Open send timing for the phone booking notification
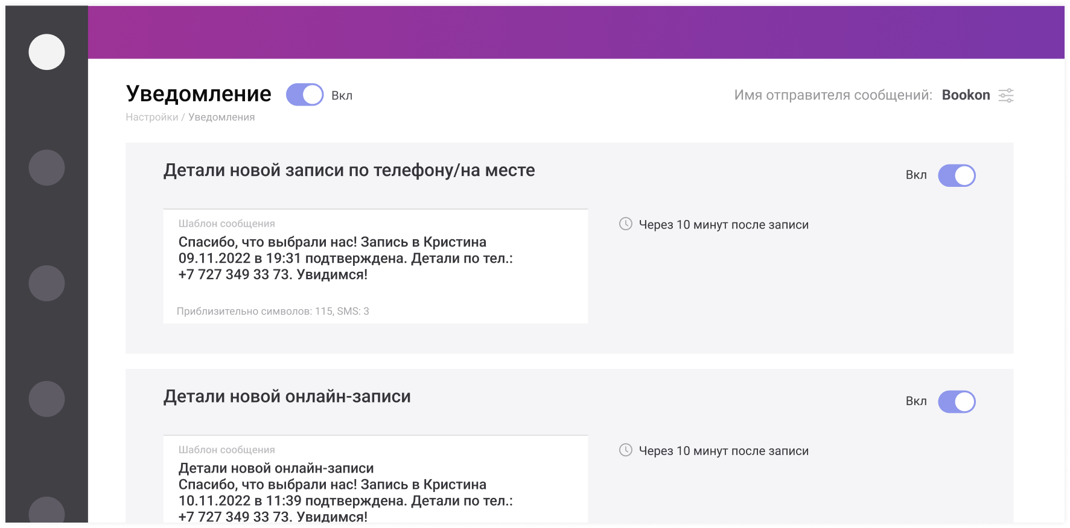The height and width of the screenshot is (528, 1070). coord(723,225)
